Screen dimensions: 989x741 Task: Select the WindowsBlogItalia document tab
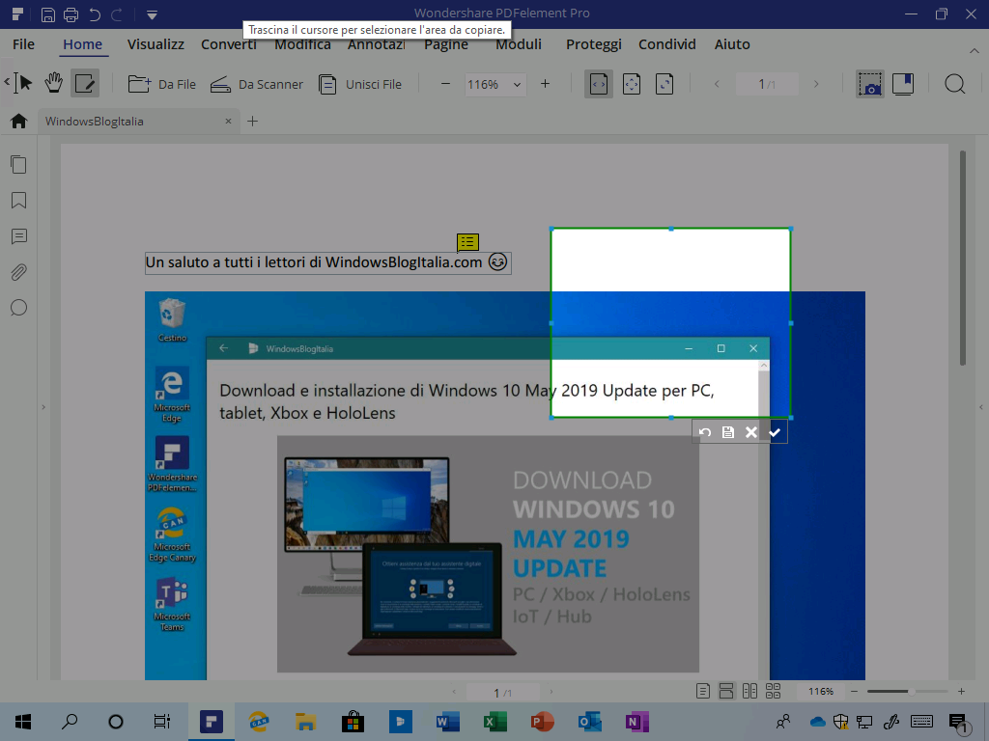point(138,121)
